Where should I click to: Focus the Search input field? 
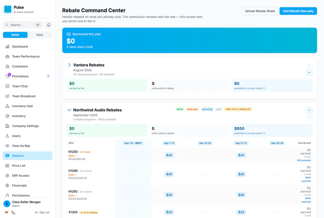[x=23, y=25]
